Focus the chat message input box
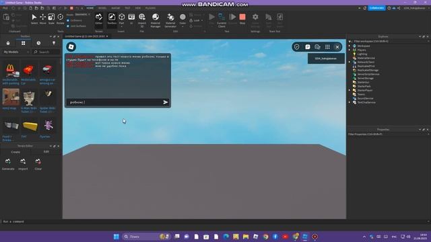The image size is (431, 242). coord(114,102)
